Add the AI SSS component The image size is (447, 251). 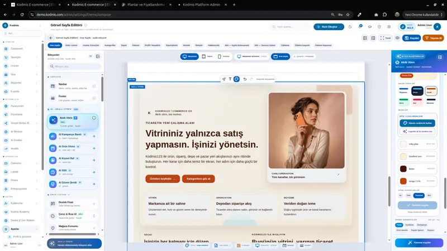[x=94, y=172]
